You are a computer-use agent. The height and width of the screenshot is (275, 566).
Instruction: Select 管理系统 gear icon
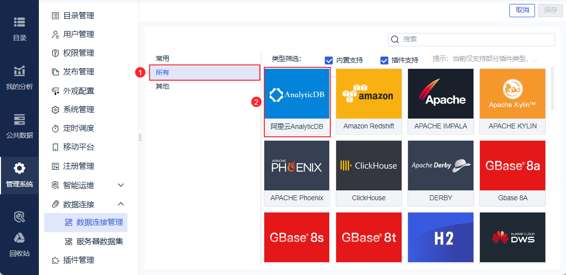tap(20, 168)
